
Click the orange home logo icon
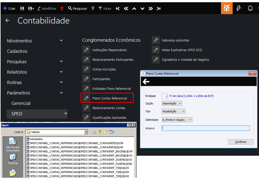(227, 8)
